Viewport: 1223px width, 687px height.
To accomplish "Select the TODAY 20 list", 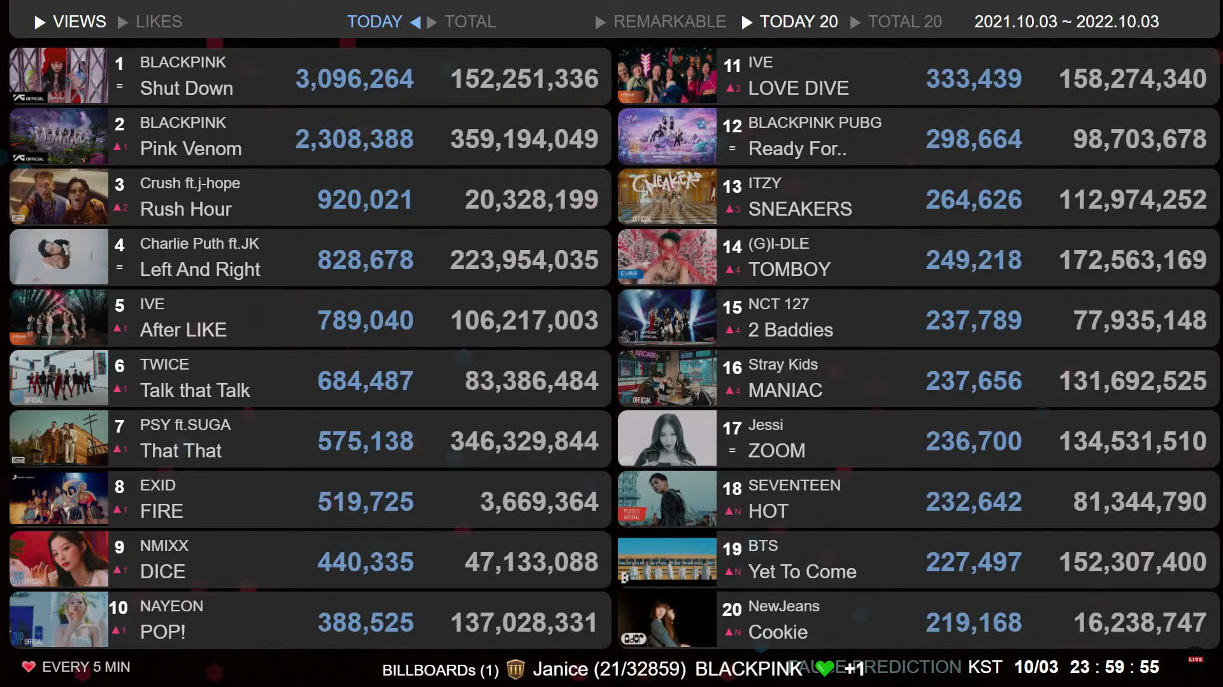I will coord(799,22).
